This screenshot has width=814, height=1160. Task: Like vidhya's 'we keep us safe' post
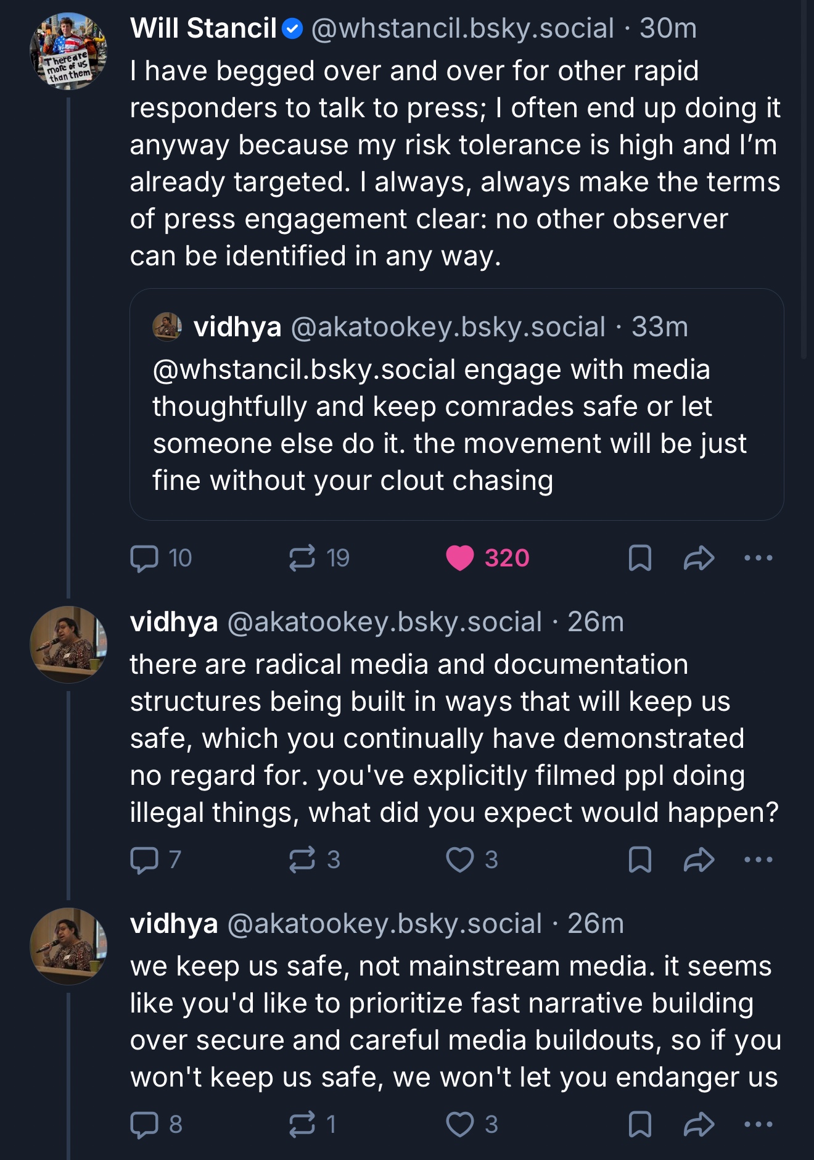click(460, 1124)
